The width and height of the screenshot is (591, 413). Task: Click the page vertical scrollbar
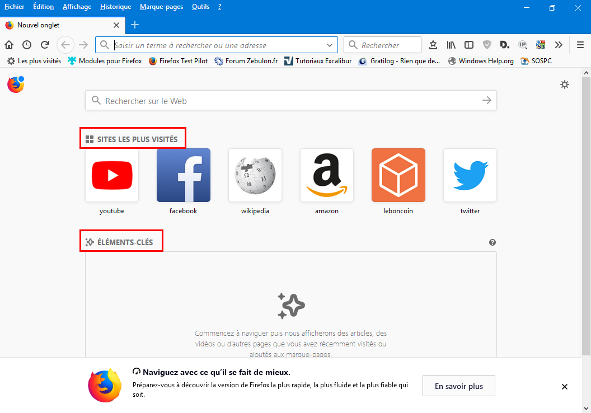click(586, 217)
